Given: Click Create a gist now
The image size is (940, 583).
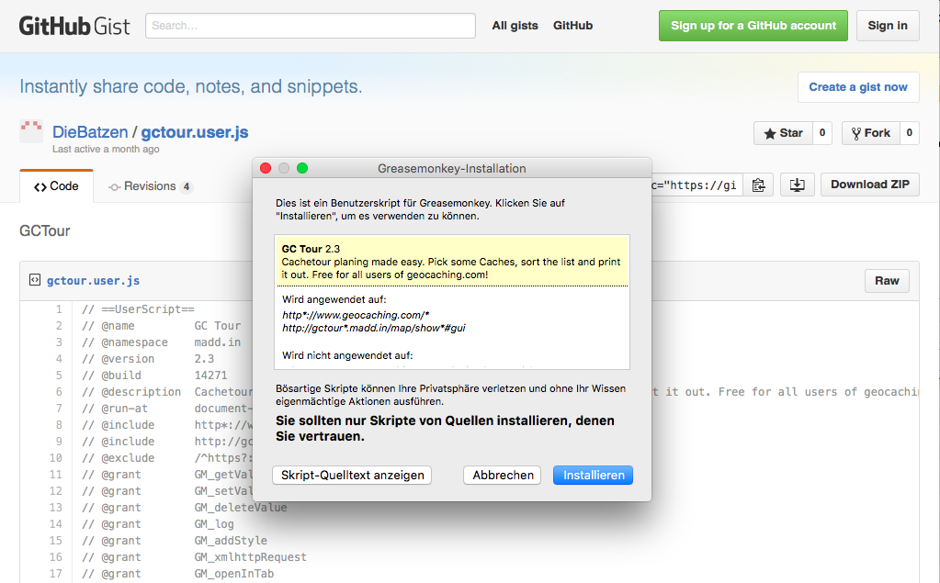Looking at the screenshot, I should point(858,87).
